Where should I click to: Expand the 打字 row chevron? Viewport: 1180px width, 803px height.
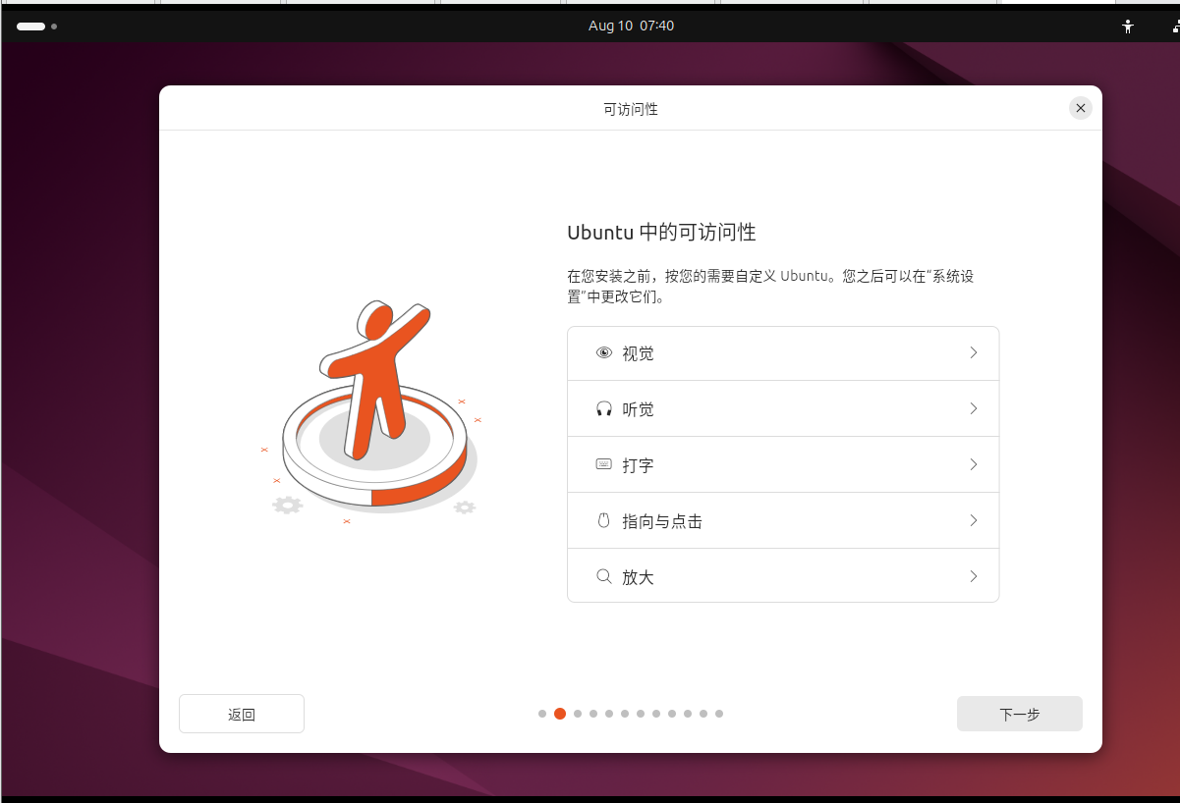click(974, 464)
